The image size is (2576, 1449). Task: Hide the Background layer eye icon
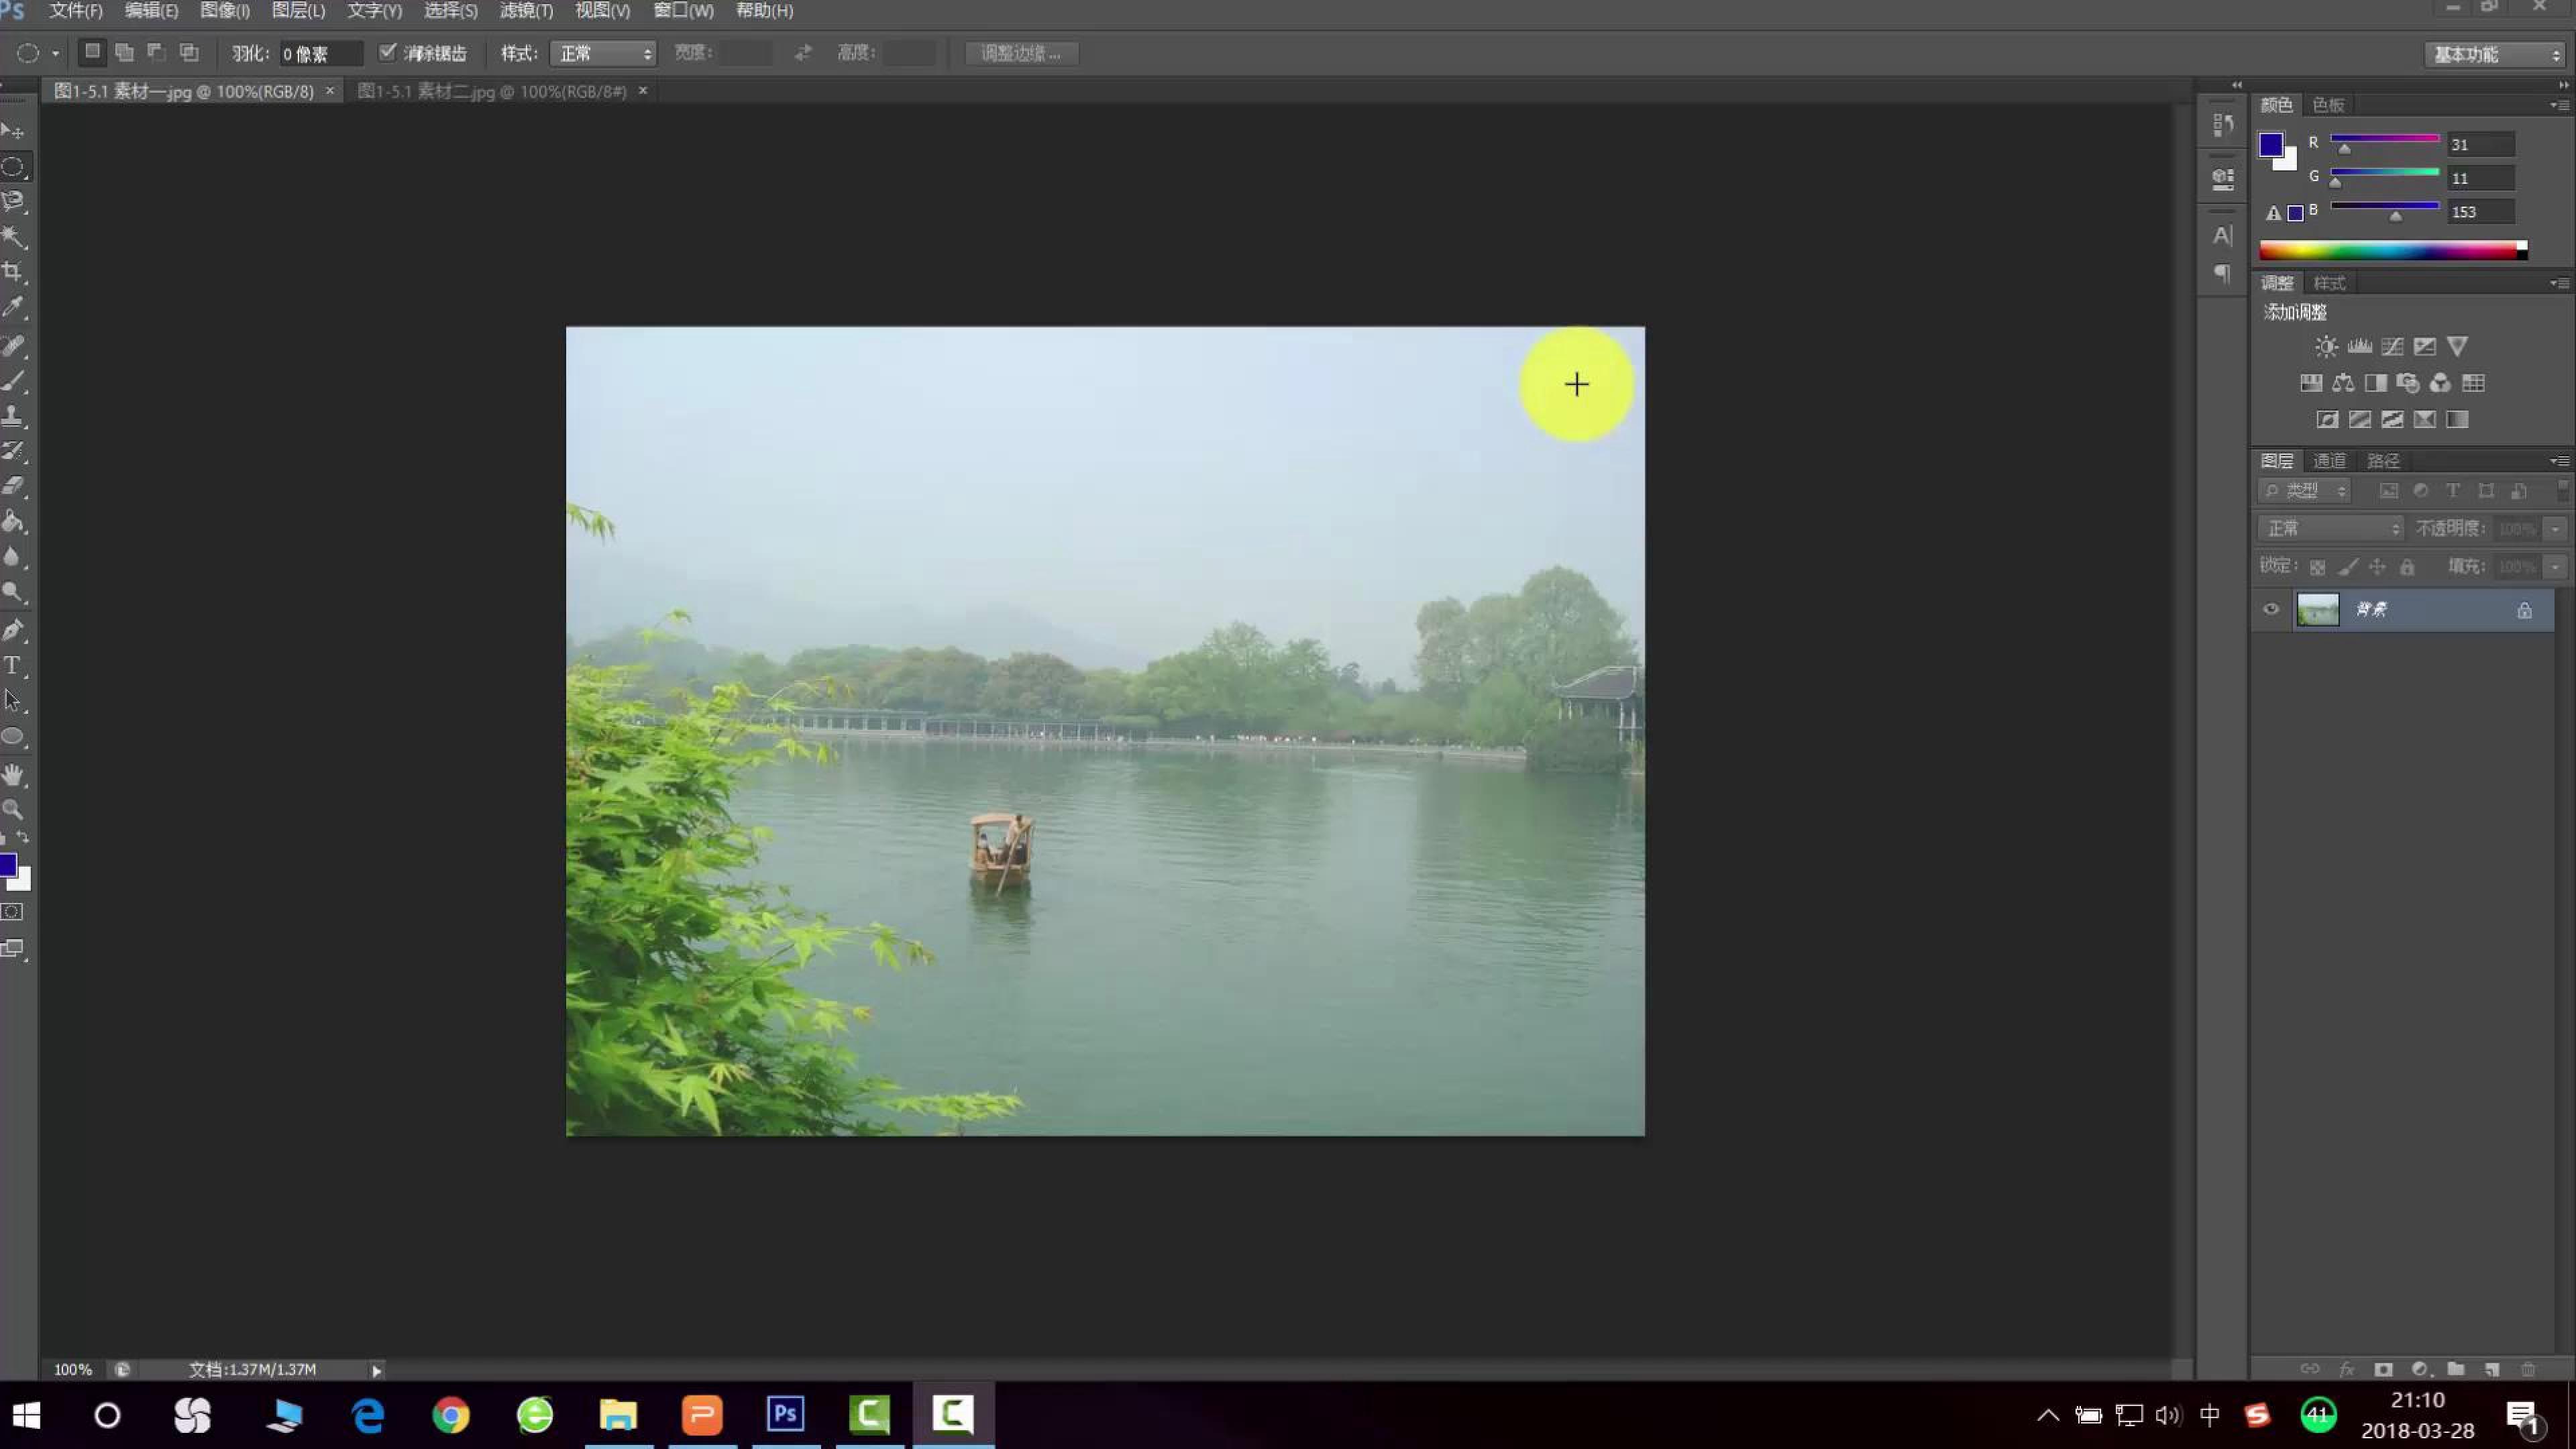pos(2271,609)
